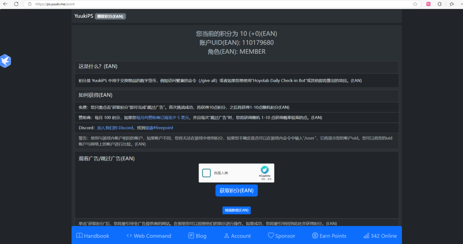Image resolution: width=463 pixels, height=244 pixels.
Task: Open the Account nav item
Action: pyautogui.click(x=237, y=236)
